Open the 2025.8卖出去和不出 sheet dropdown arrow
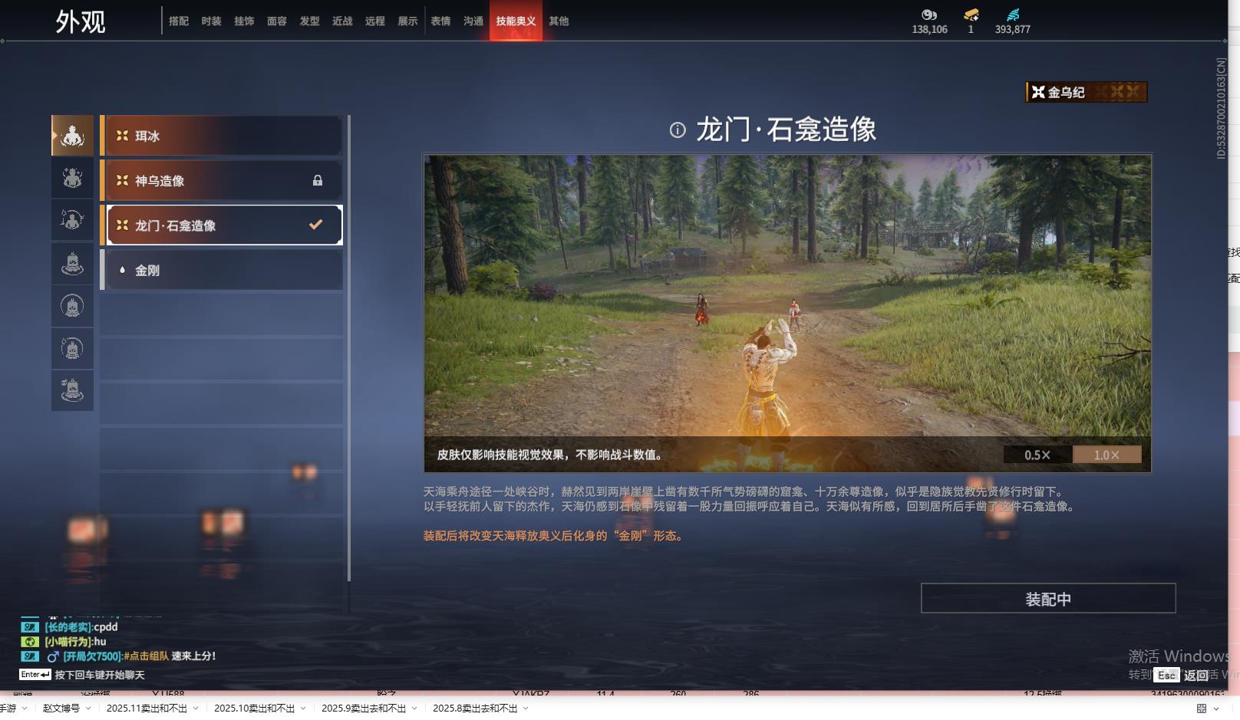This screenshot has height=720, width=1240. click(526, 708)
